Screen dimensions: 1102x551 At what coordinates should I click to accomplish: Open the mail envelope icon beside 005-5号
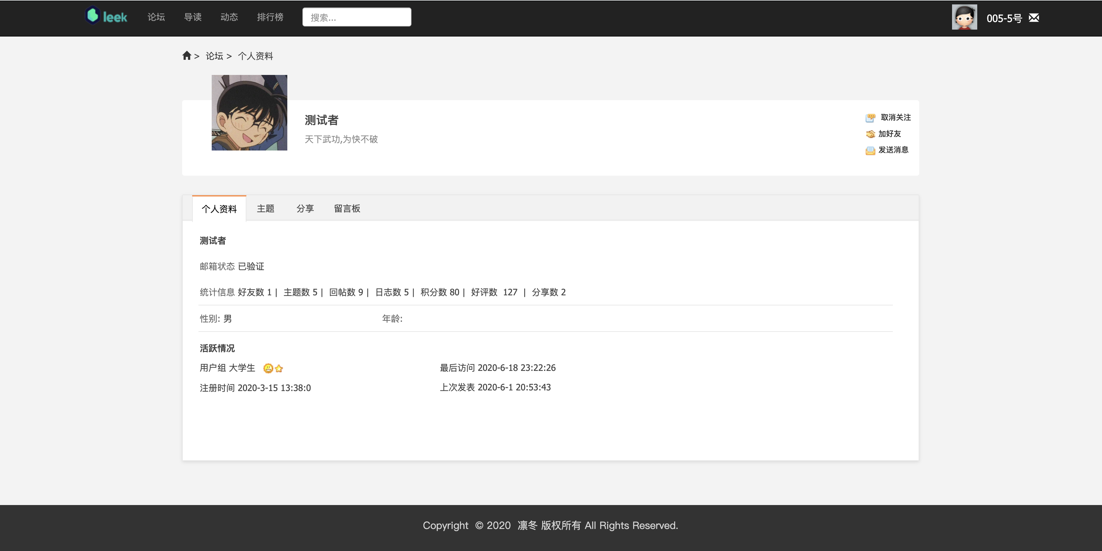(1034, 18)
